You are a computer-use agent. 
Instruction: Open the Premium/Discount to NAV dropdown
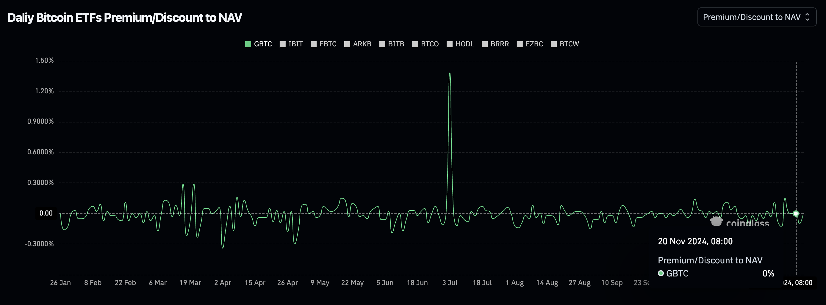tap(756, 17)
